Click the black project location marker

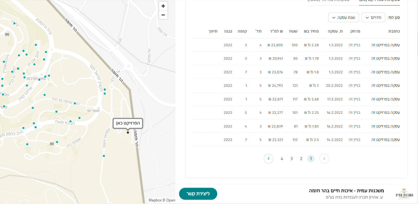[x=128, y=132]
